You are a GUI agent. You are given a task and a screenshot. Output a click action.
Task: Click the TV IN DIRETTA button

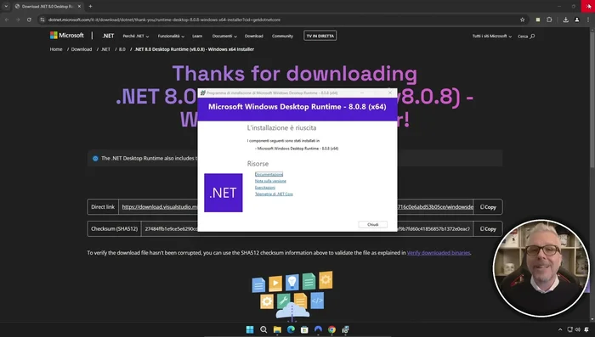click(x=320, y=36)
